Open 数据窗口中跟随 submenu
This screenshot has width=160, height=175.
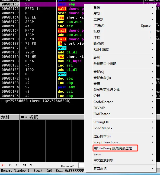pyautogui.click(x=123, y=64)
